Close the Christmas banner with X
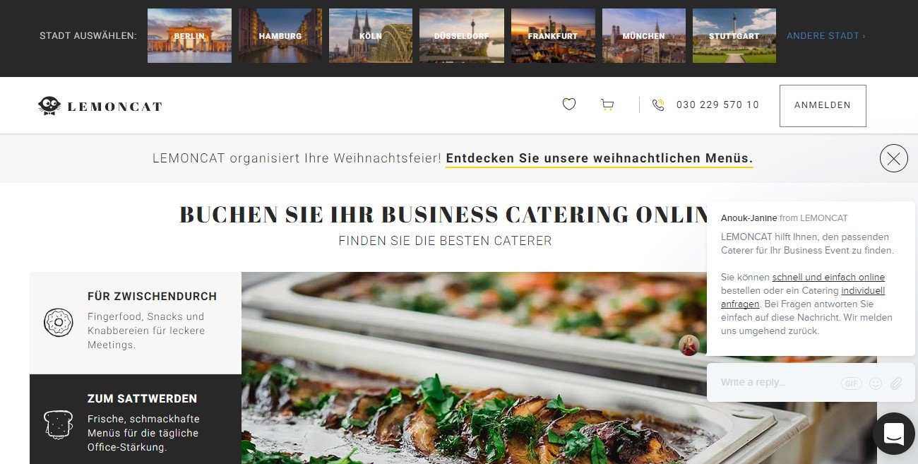This screenshot has width=918, height=464. pyautogui.click(x=893, y=158)
